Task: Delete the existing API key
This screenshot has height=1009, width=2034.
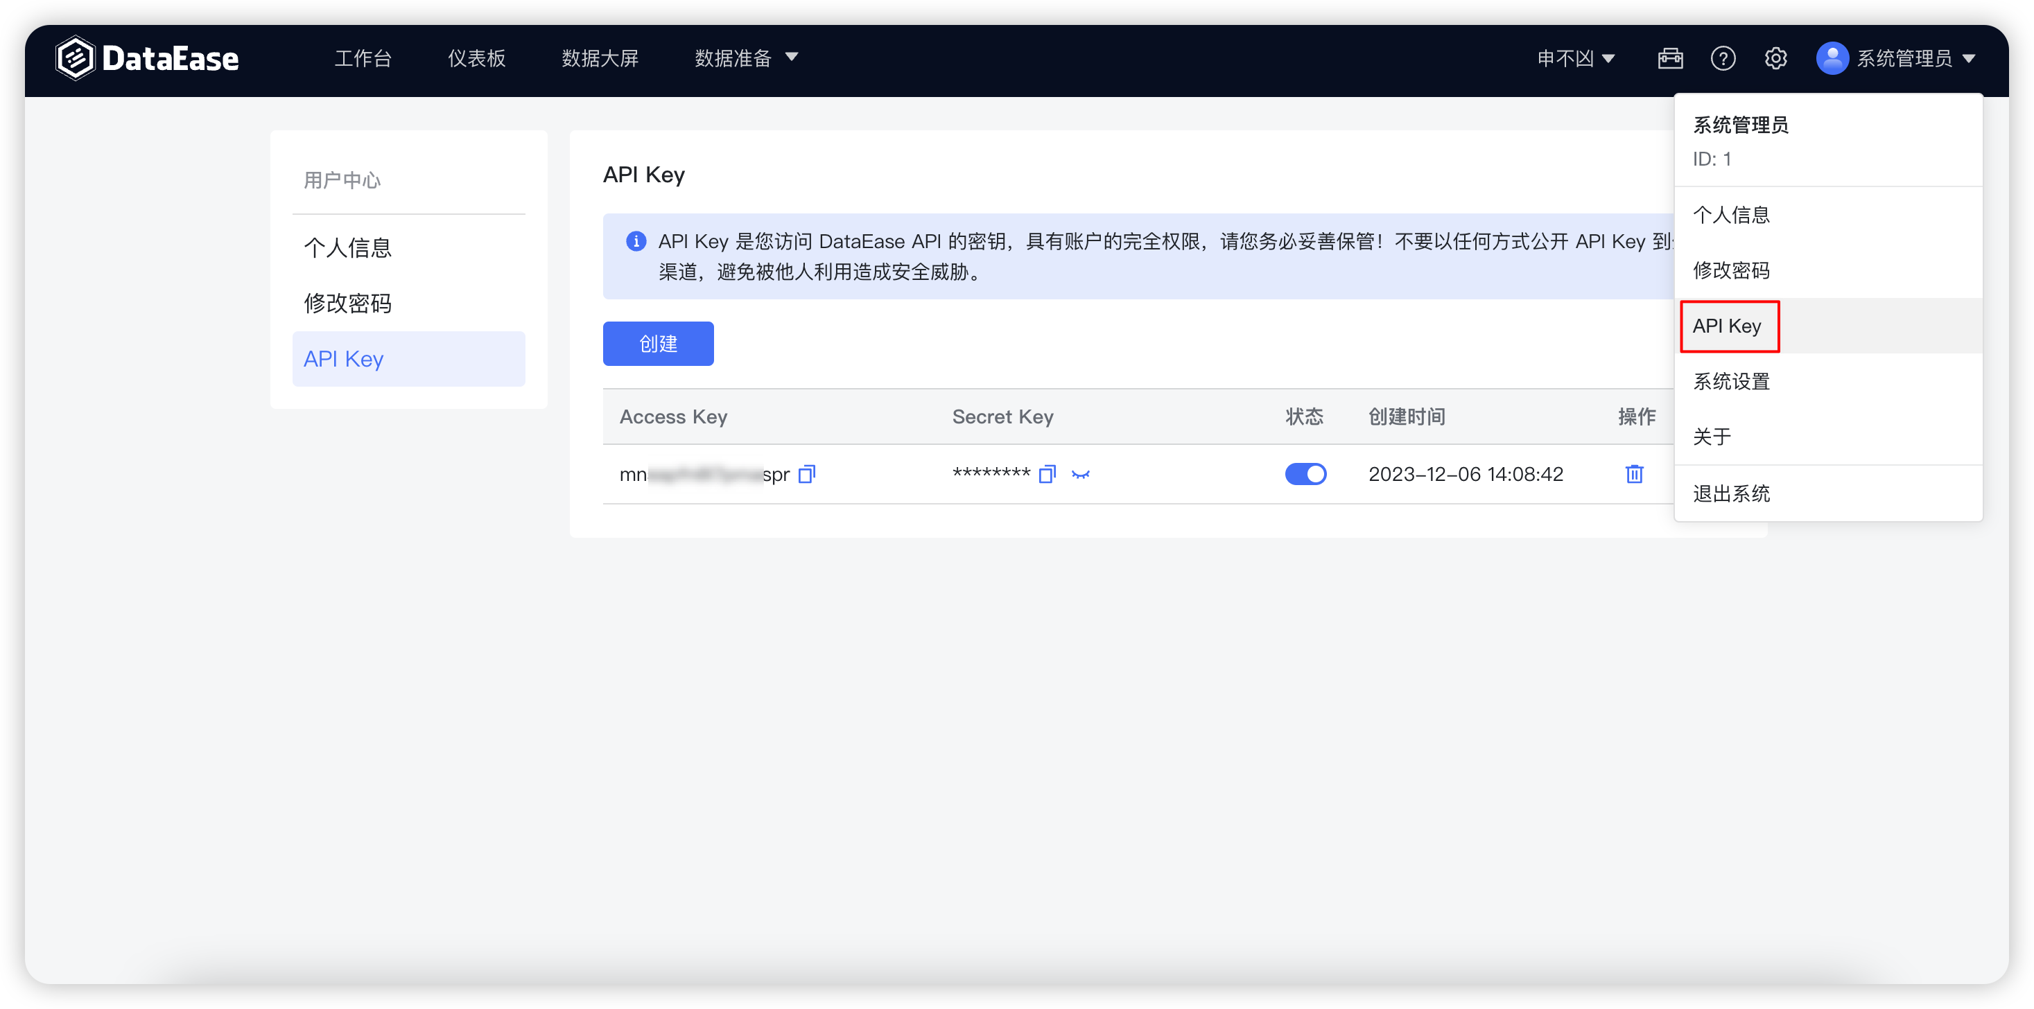Action: pyautogui.click(x=1635, y=474)
